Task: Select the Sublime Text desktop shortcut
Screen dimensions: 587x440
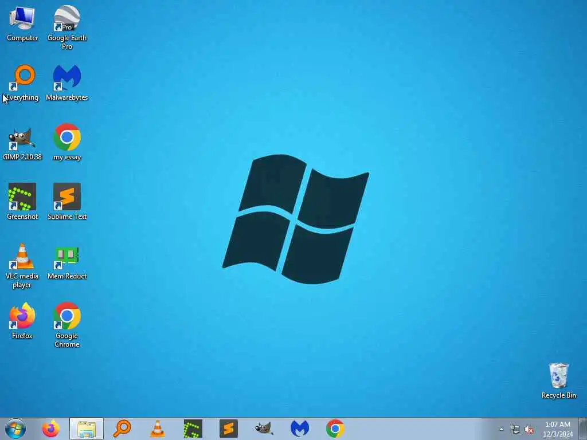Action: tap(67, 202)
